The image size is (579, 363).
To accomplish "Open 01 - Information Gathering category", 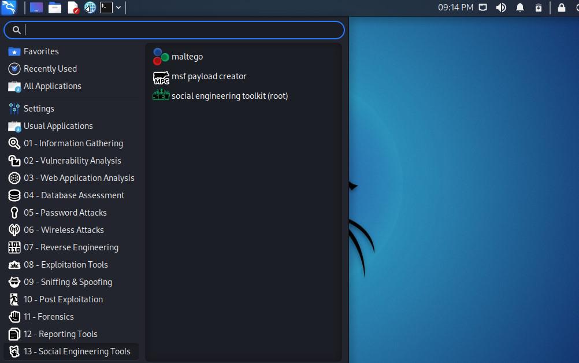I will click(x=71, y=143).
